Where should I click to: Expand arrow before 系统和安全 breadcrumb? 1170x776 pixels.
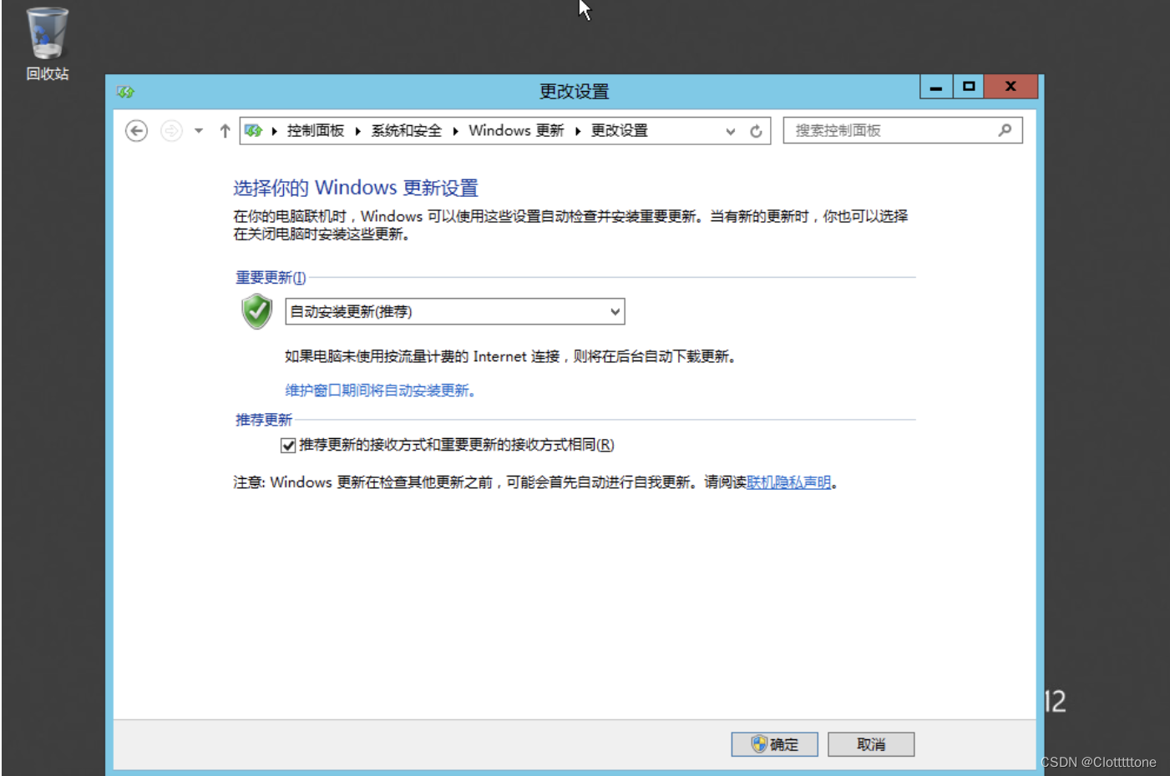pos(357,131)
